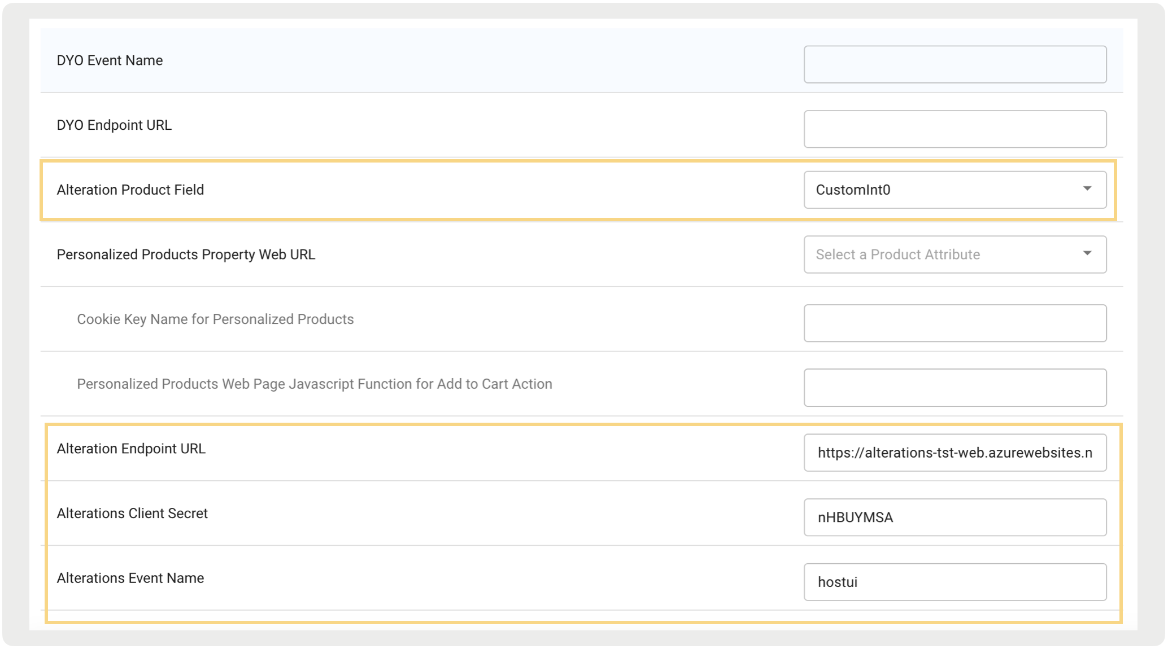Click the Cookie Key Name input field
1168x649 pixels.
click(x=955, y=323)
